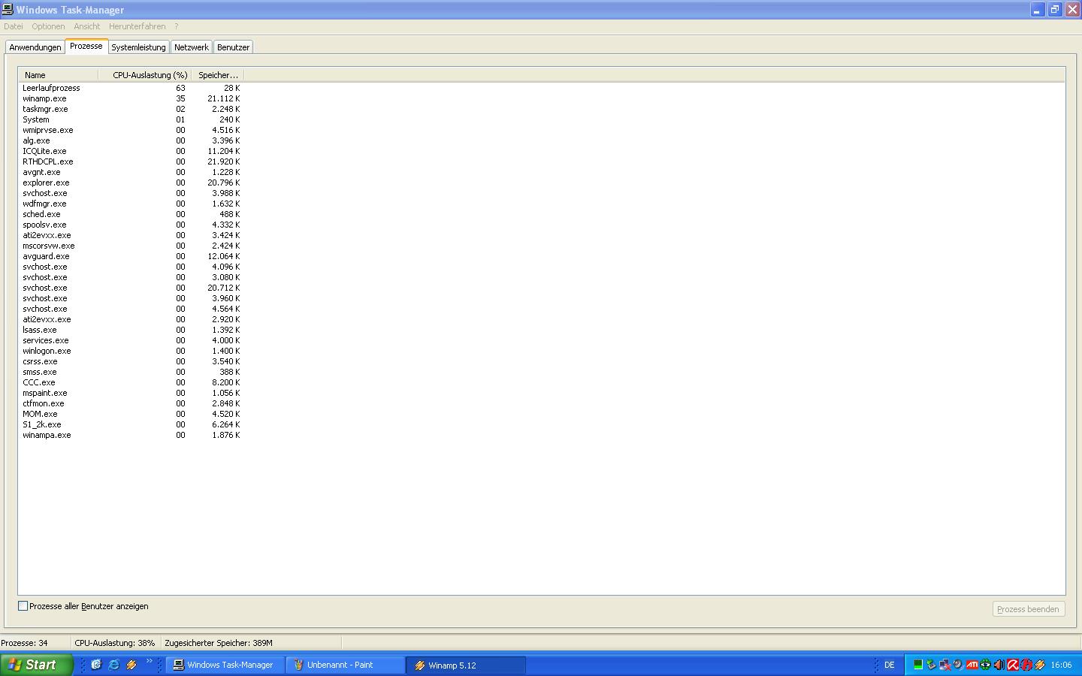Sort by the Name column header
The height and width of the screenshot is (676, 1082).
click(x=59, y=75)
